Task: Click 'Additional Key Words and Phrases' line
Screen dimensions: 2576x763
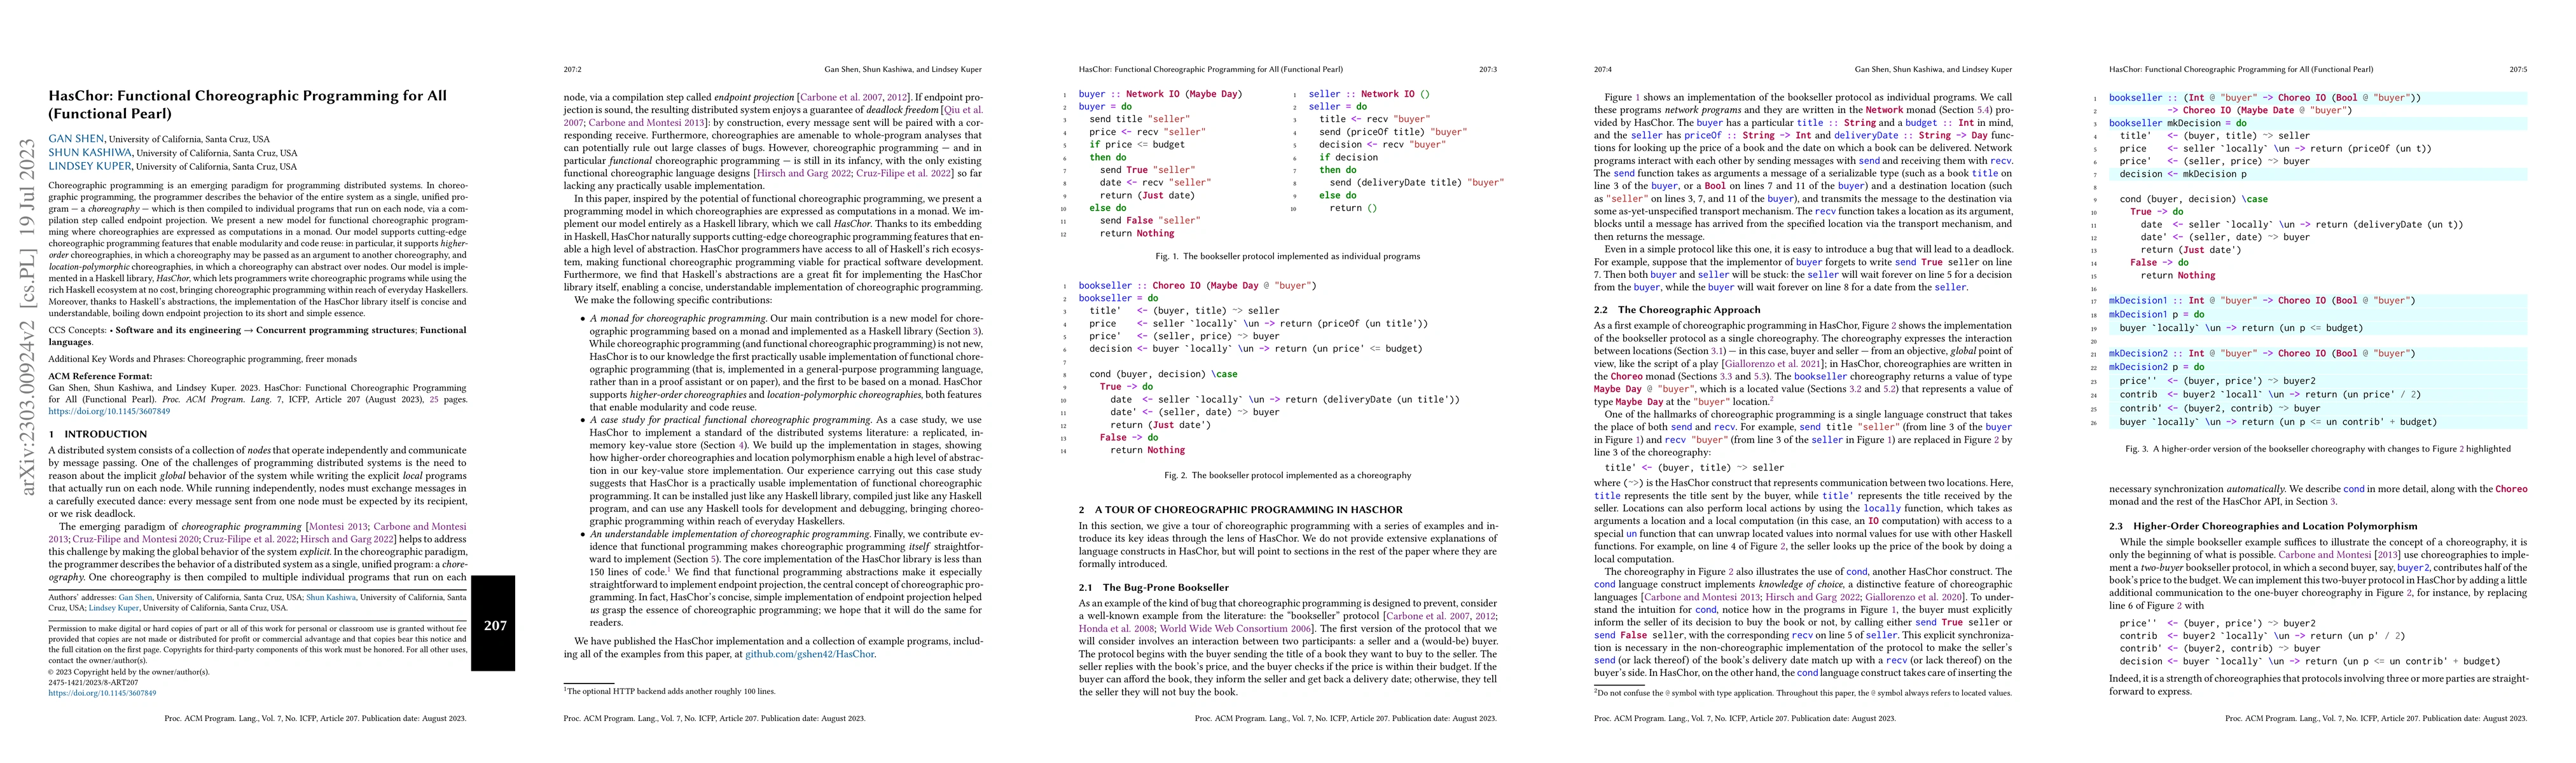Action: [x=203, y=359]
